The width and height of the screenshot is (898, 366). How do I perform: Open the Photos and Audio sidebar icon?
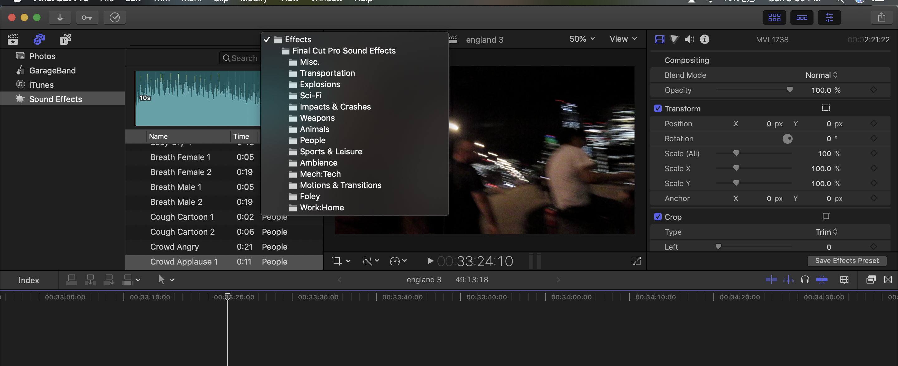coord(39,39)
